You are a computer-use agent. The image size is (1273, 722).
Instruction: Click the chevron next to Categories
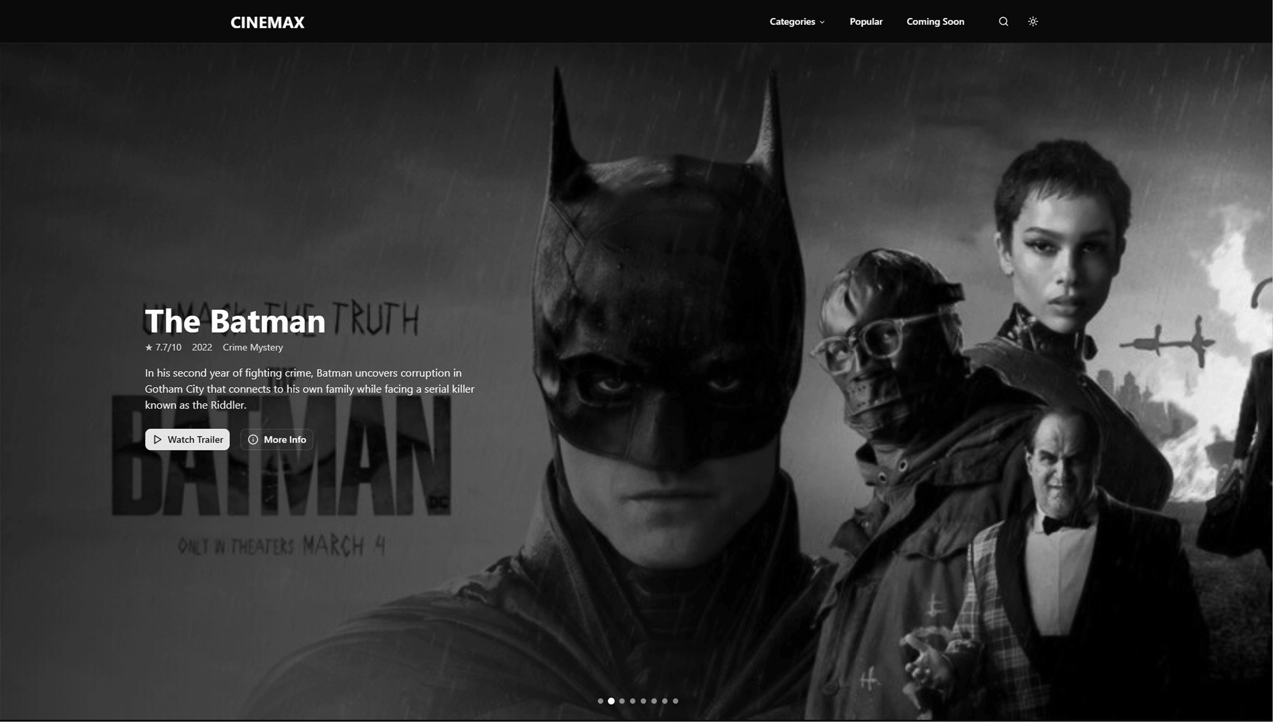[x=822, y=22]
